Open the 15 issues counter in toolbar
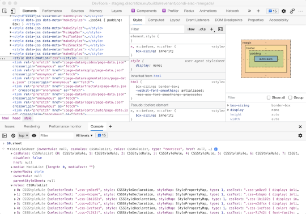 [x=273, y=11]
